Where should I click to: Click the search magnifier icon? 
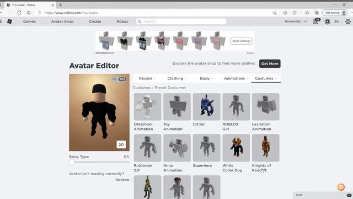pyautogui.click(x=140, y=22)
